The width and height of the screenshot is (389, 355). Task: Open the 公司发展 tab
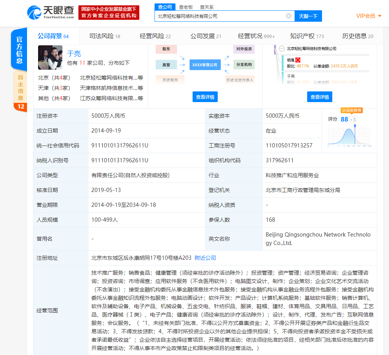pyautogui.click(x=206, y=36)
